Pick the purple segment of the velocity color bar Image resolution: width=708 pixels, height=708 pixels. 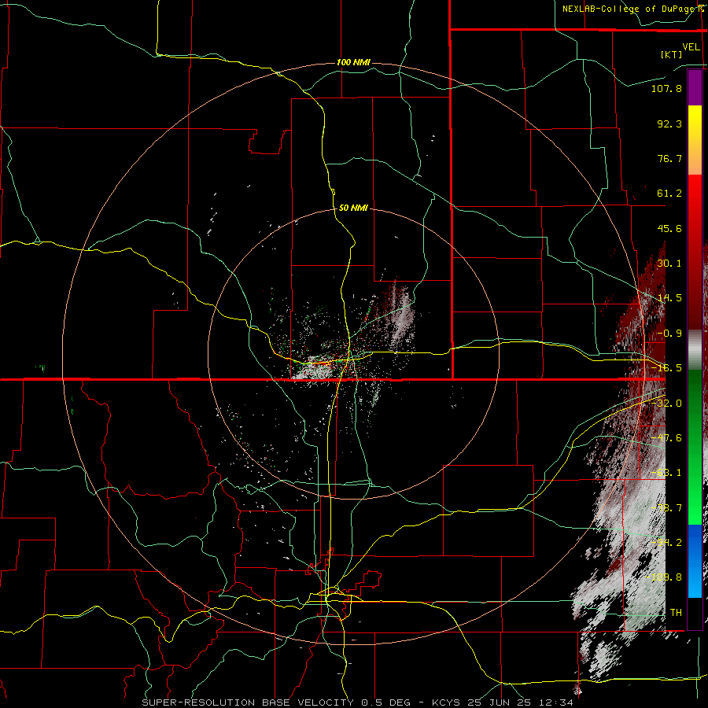click(x=695, y=87)
